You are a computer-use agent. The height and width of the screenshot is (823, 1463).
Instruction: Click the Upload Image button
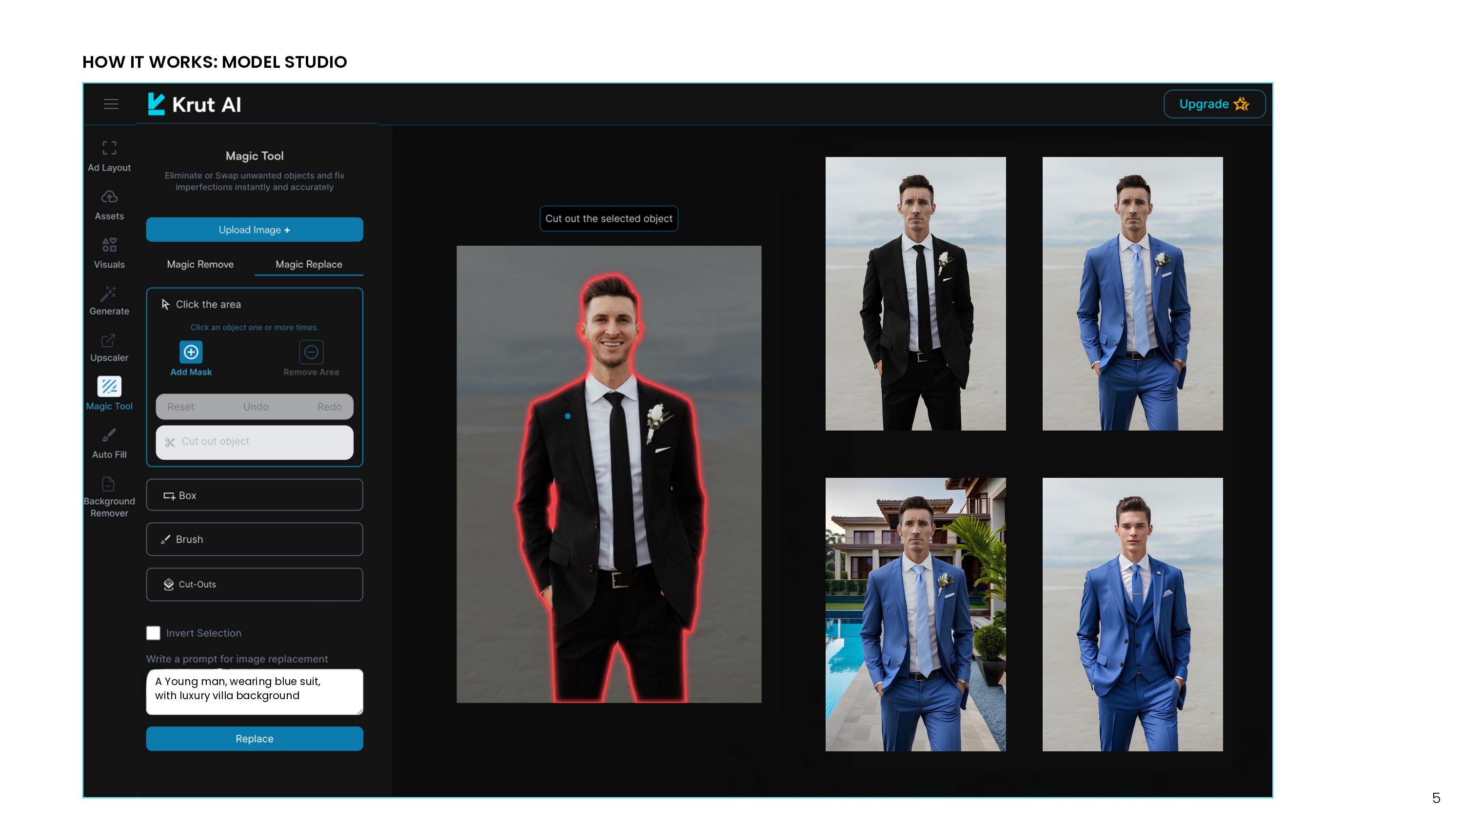point(254,230)
